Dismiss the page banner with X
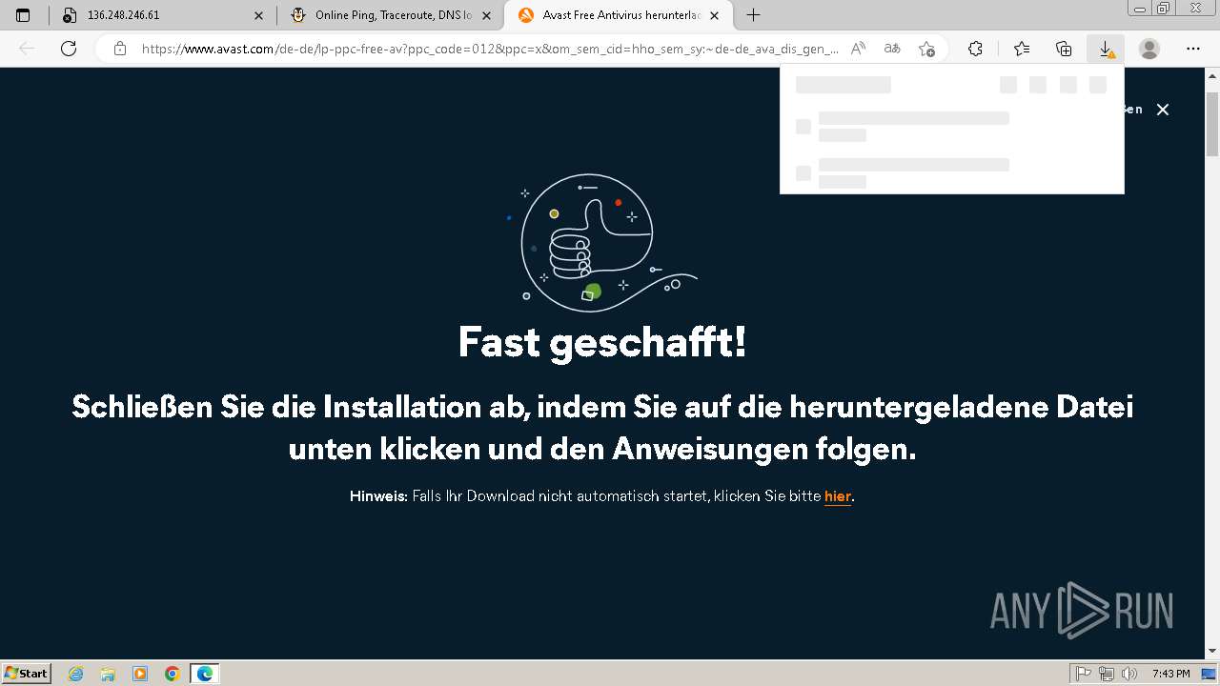Image resolution: width=1220 pixels, height=686 pixels. [x=1163, y=110]
